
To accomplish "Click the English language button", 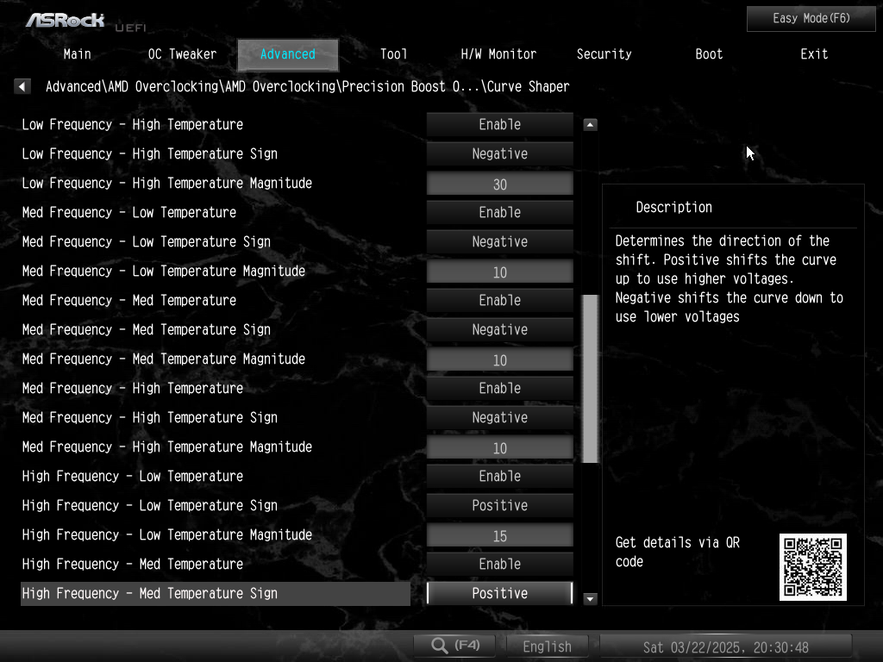I will click(x=547, y=646).
